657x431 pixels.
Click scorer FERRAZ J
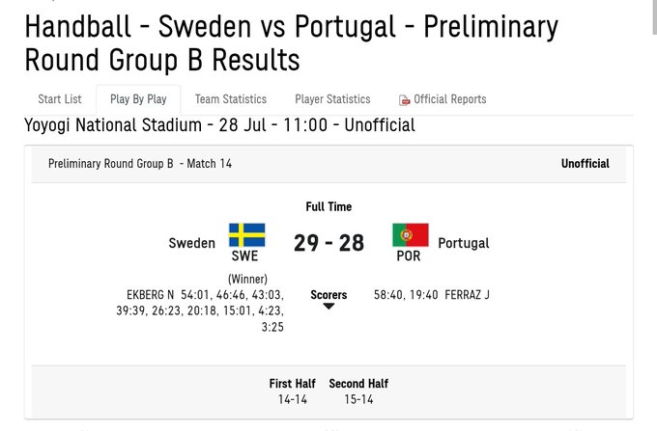pyautogui.click(x=467, y=294)
